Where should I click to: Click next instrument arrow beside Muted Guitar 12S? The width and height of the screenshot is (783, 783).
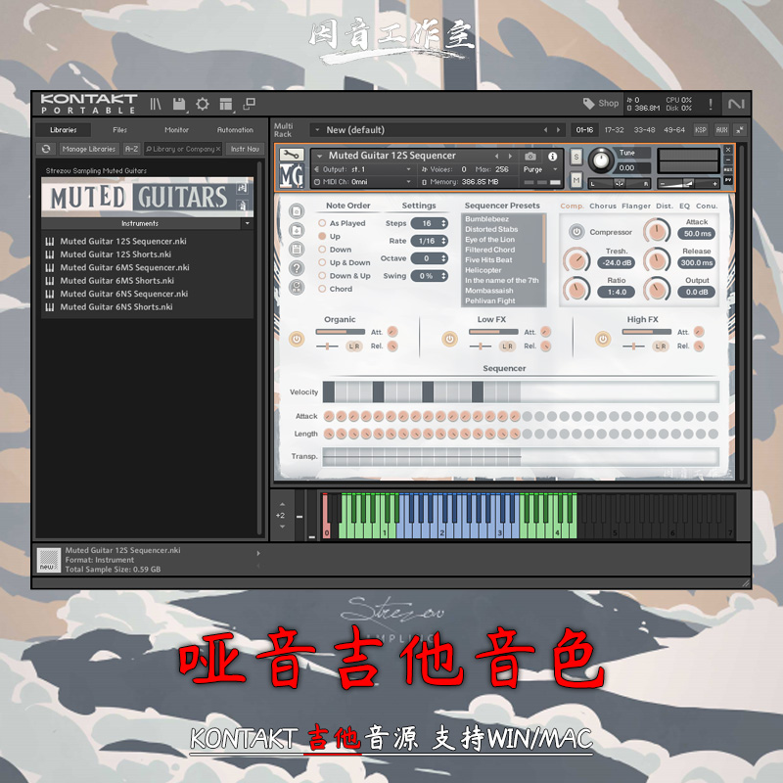click(510, 157)
